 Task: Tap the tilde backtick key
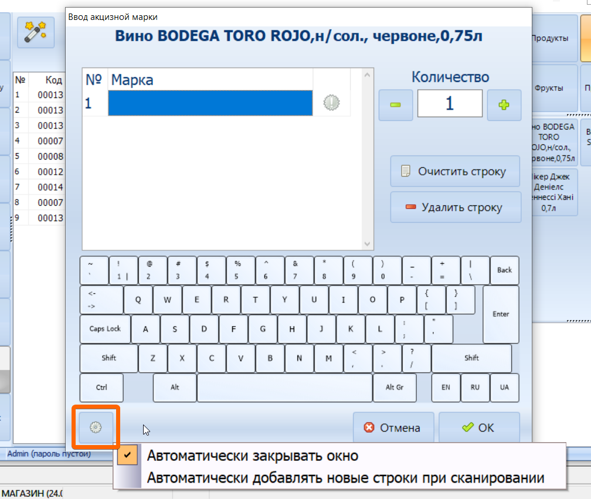(x=94, y=270)
